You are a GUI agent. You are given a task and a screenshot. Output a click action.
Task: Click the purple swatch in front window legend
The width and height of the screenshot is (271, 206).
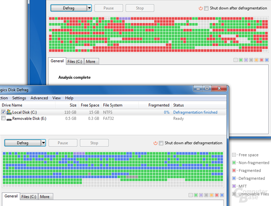pos(201,195)
